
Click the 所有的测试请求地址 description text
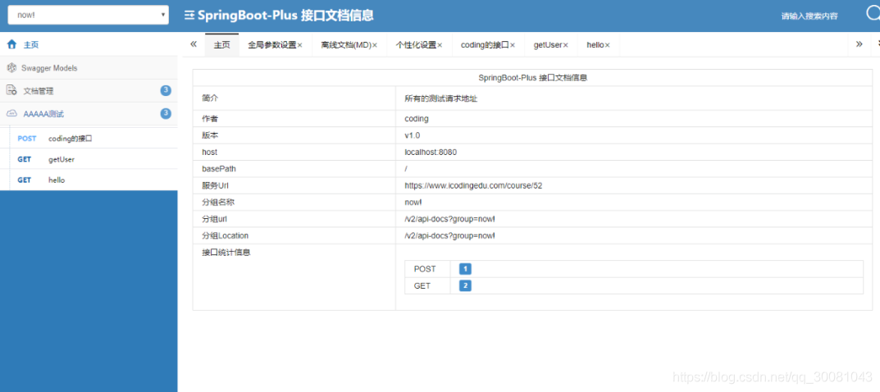coord(441,98)
